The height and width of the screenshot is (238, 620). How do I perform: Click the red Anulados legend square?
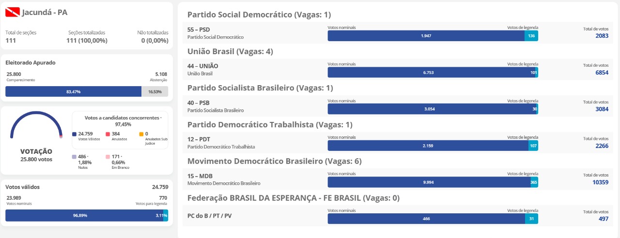(x=108, y=134)
